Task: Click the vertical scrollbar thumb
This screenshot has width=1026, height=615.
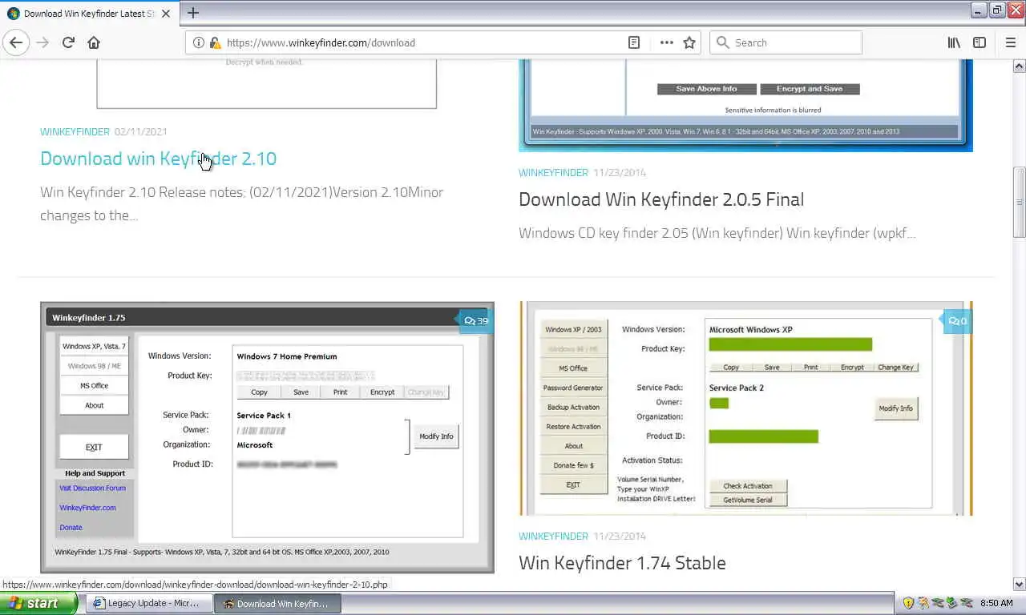Action: 1019,202
